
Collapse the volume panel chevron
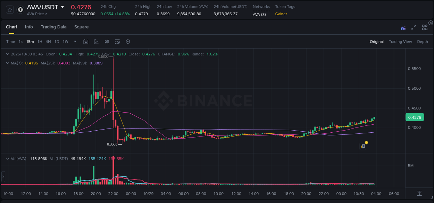tap(8, 158)
